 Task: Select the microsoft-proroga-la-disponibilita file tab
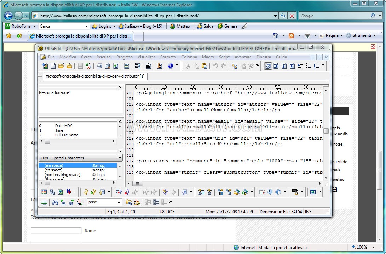tap(95, 76)
